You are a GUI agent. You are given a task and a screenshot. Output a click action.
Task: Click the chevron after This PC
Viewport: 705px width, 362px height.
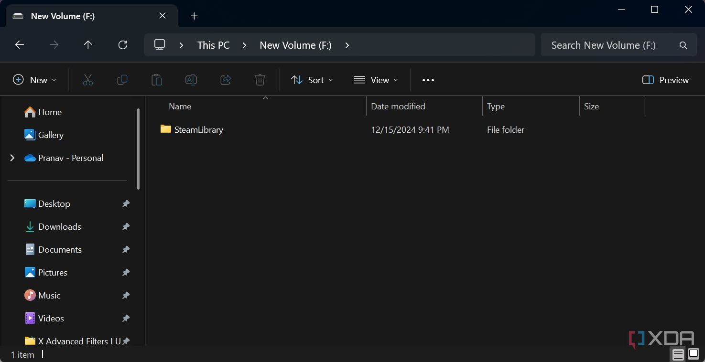point(244,45)
